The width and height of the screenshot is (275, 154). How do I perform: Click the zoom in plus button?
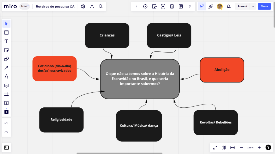tap(259, 148)
